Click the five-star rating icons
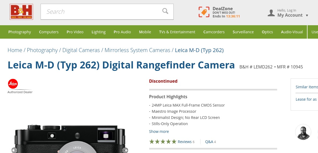This screenshot has width=318, height=153. point(163,142)
